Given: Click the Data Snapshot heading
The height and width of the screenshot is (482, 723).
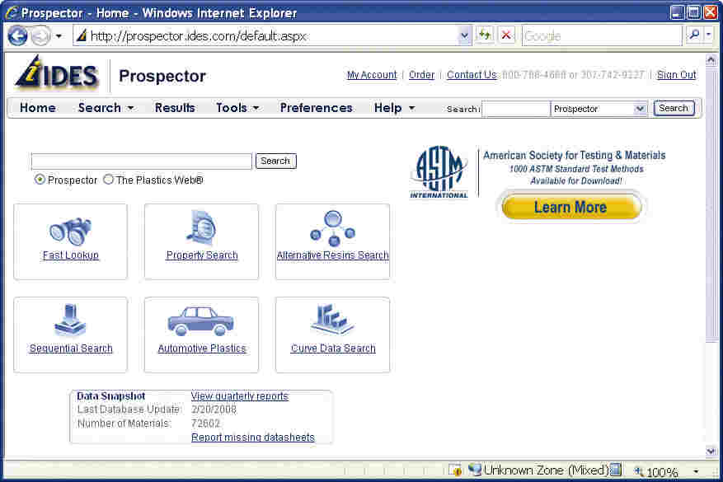Looking at the screenshot, I should [111, 395].
